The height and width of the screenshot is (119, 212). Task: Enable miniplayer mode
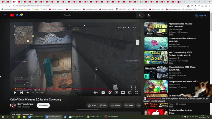pos(116,93)
